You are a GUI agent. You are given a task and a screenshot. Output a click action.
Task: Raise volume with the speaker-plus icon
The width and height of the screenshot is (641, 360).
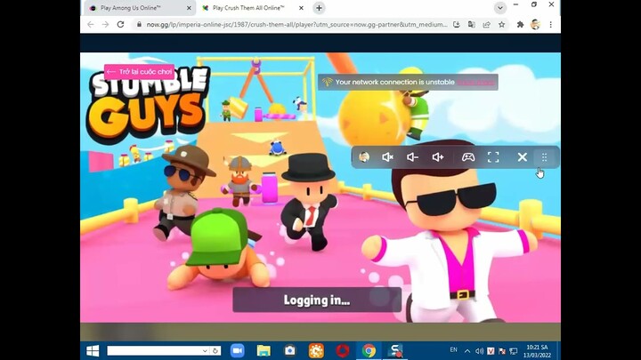coord(438,157)
